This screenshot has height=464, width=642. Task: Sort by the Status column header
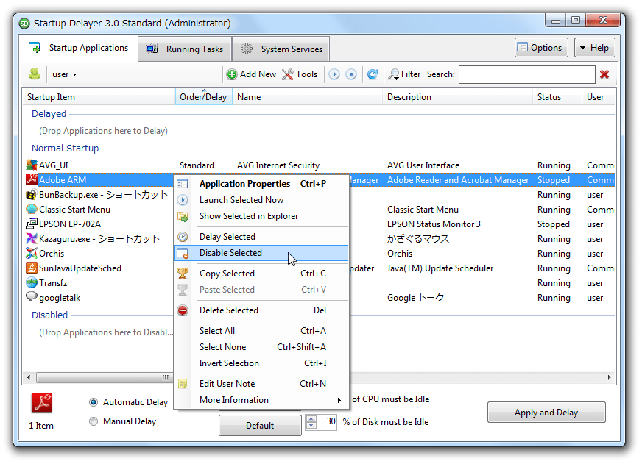tap(557, 97)
